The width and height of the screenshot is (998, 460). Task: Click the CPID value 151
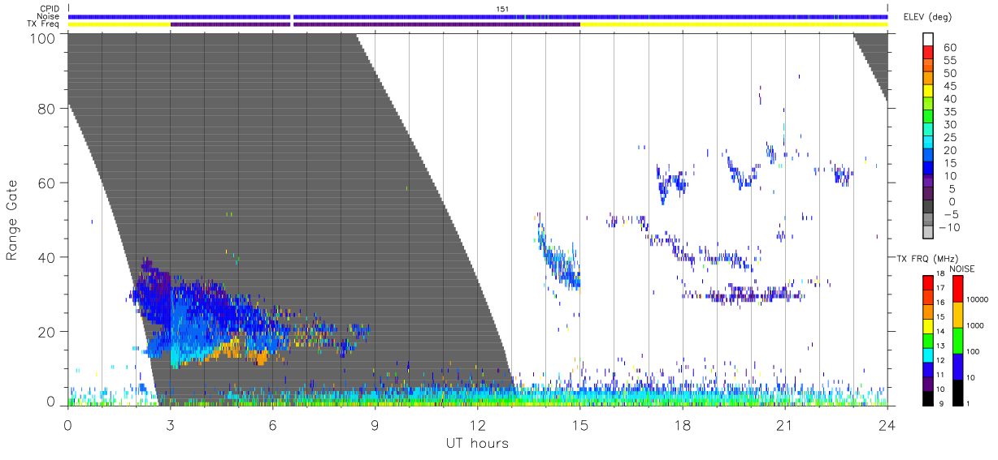point(502,9)
